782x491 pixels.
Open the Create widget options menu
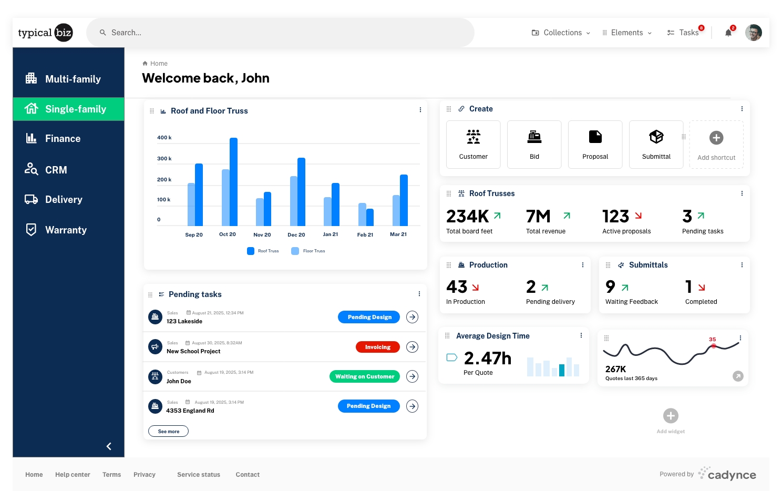[742, 109]
